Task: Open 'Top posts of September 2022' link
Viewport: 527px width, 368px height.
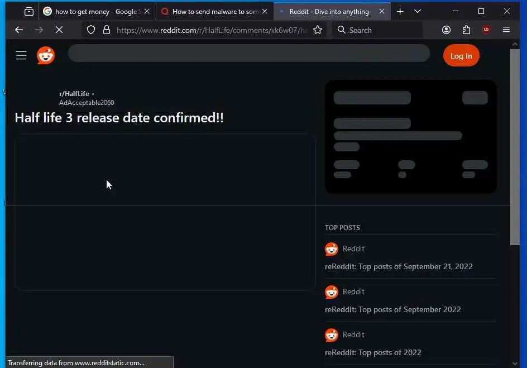Action: [392, 309]
